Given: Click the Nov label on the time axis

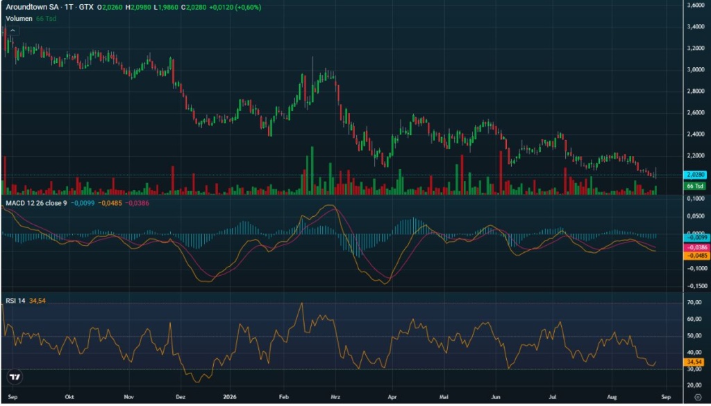Looking at the screenshot, I should [128, 397].
